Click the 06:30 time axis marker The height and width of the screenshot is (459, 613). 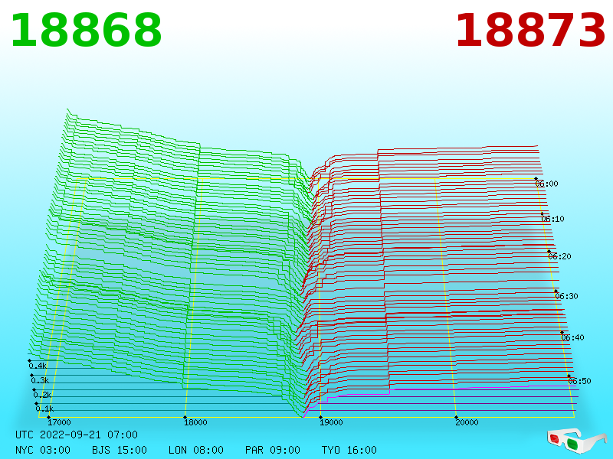pos(566,296)
